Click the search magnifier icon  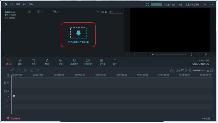pos(122,12)
